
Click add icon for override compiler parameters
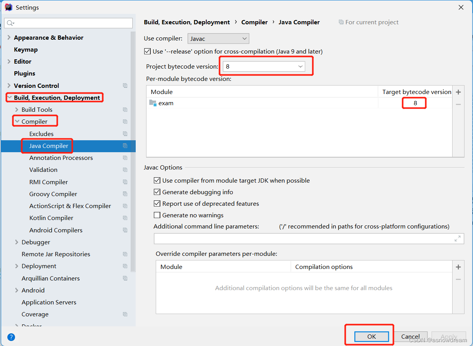tap(458, 267)
